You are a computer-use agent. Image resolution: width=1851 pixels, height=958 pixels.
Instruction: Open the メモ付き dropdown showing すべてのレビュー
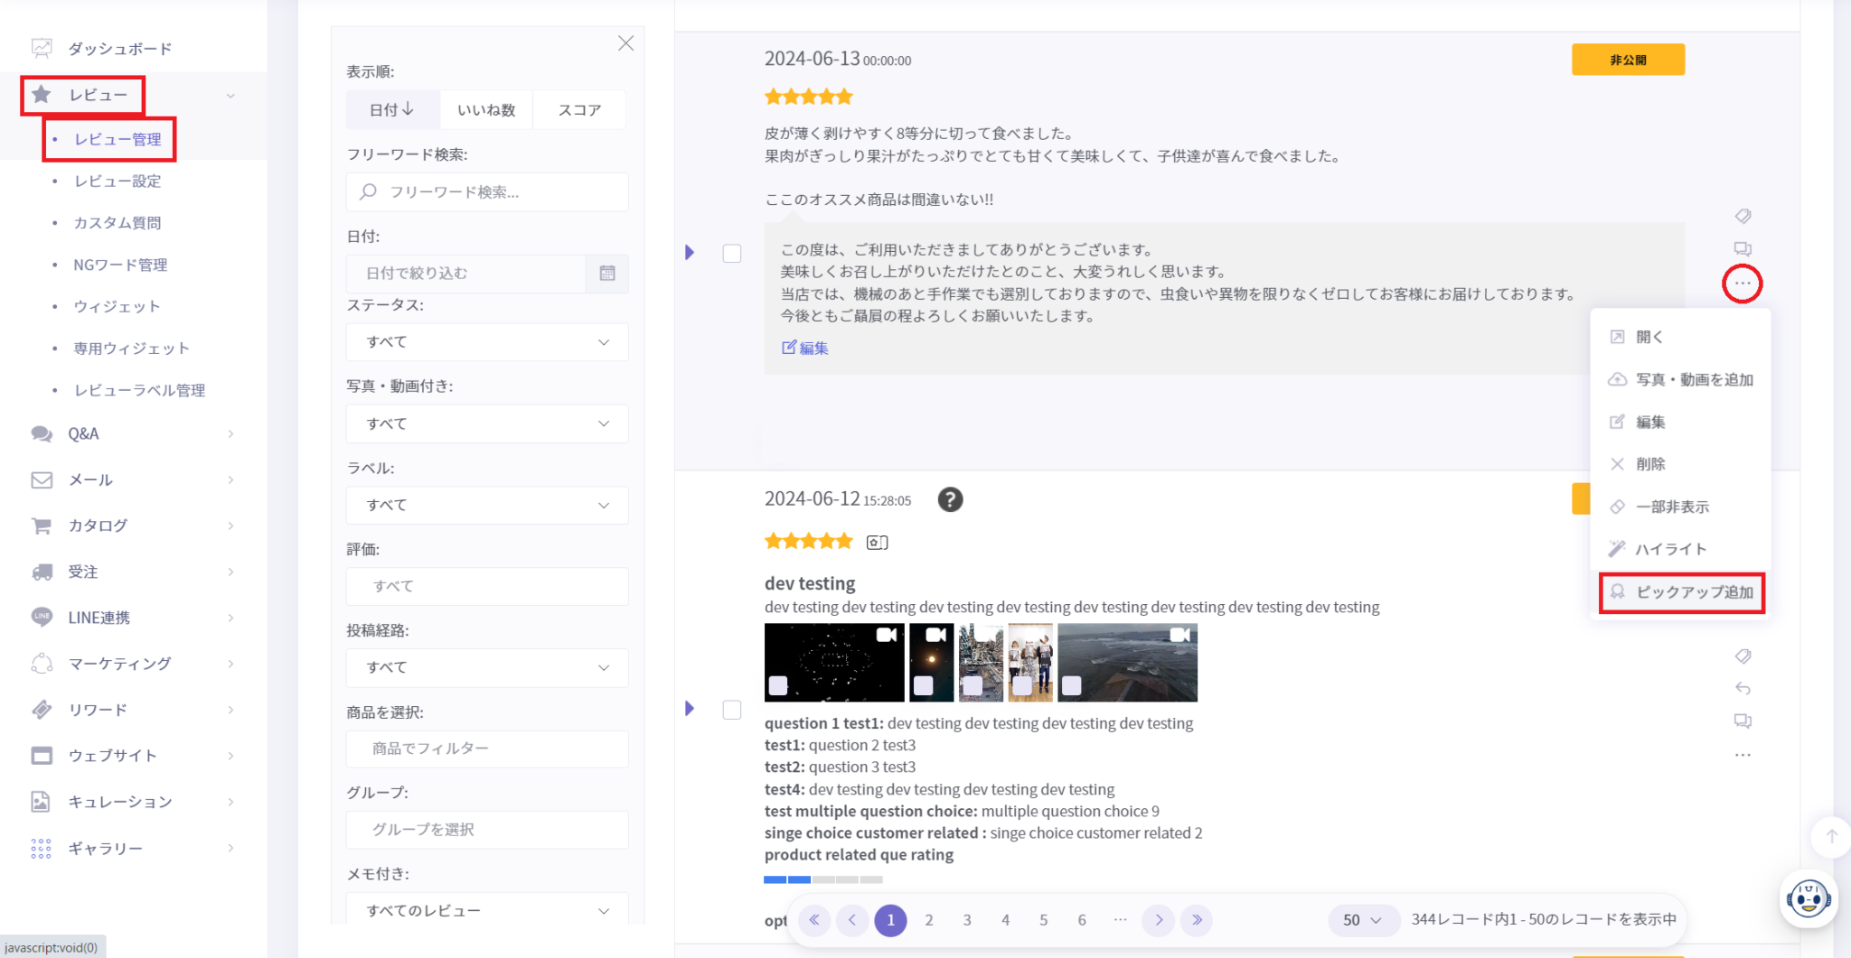pos(487,910)
